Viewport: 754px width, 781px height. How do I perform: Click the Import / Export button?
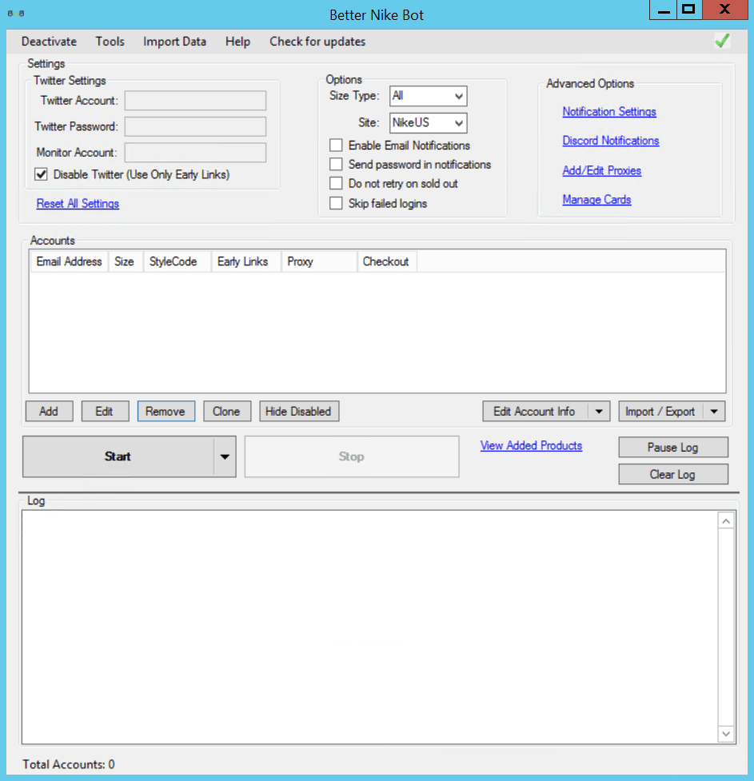[660, 412]
